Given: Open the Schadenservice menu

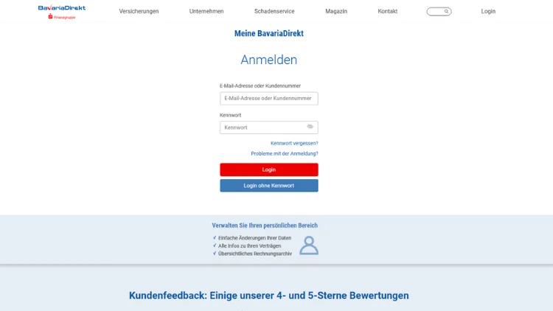Looking at the screenshot, I should click(x=274, y=11).
